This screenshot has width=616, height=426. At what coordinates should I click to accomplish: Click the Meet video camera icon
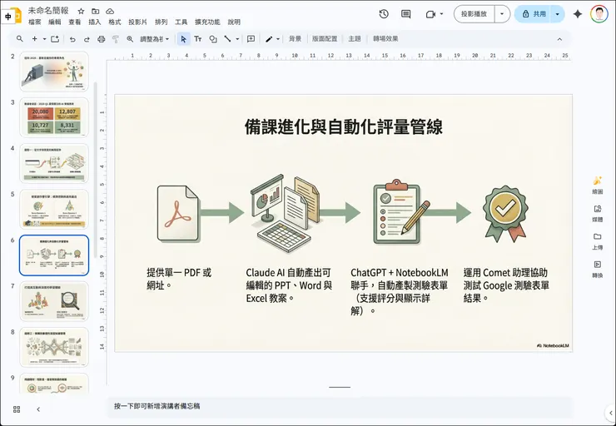pyautogui.click(x=430, y=14)
